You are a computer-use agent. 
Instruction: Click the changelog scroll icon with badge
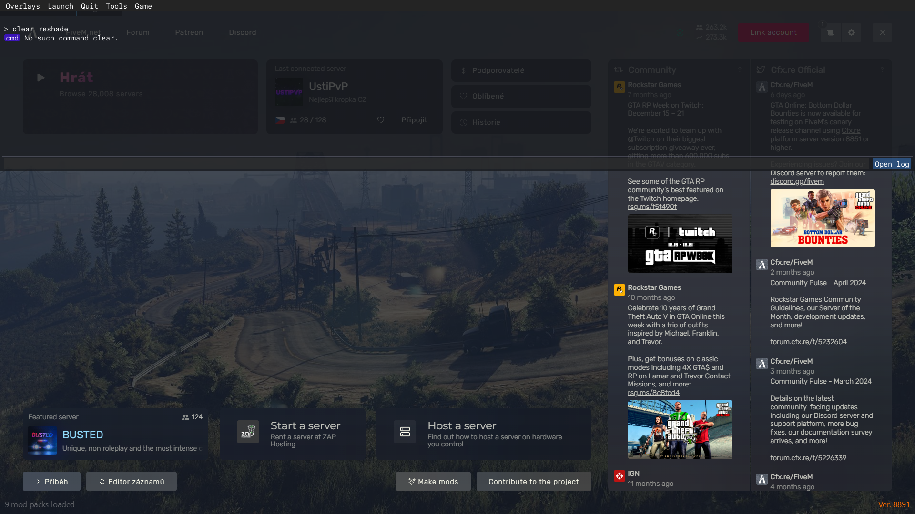[x=830, y=32]
